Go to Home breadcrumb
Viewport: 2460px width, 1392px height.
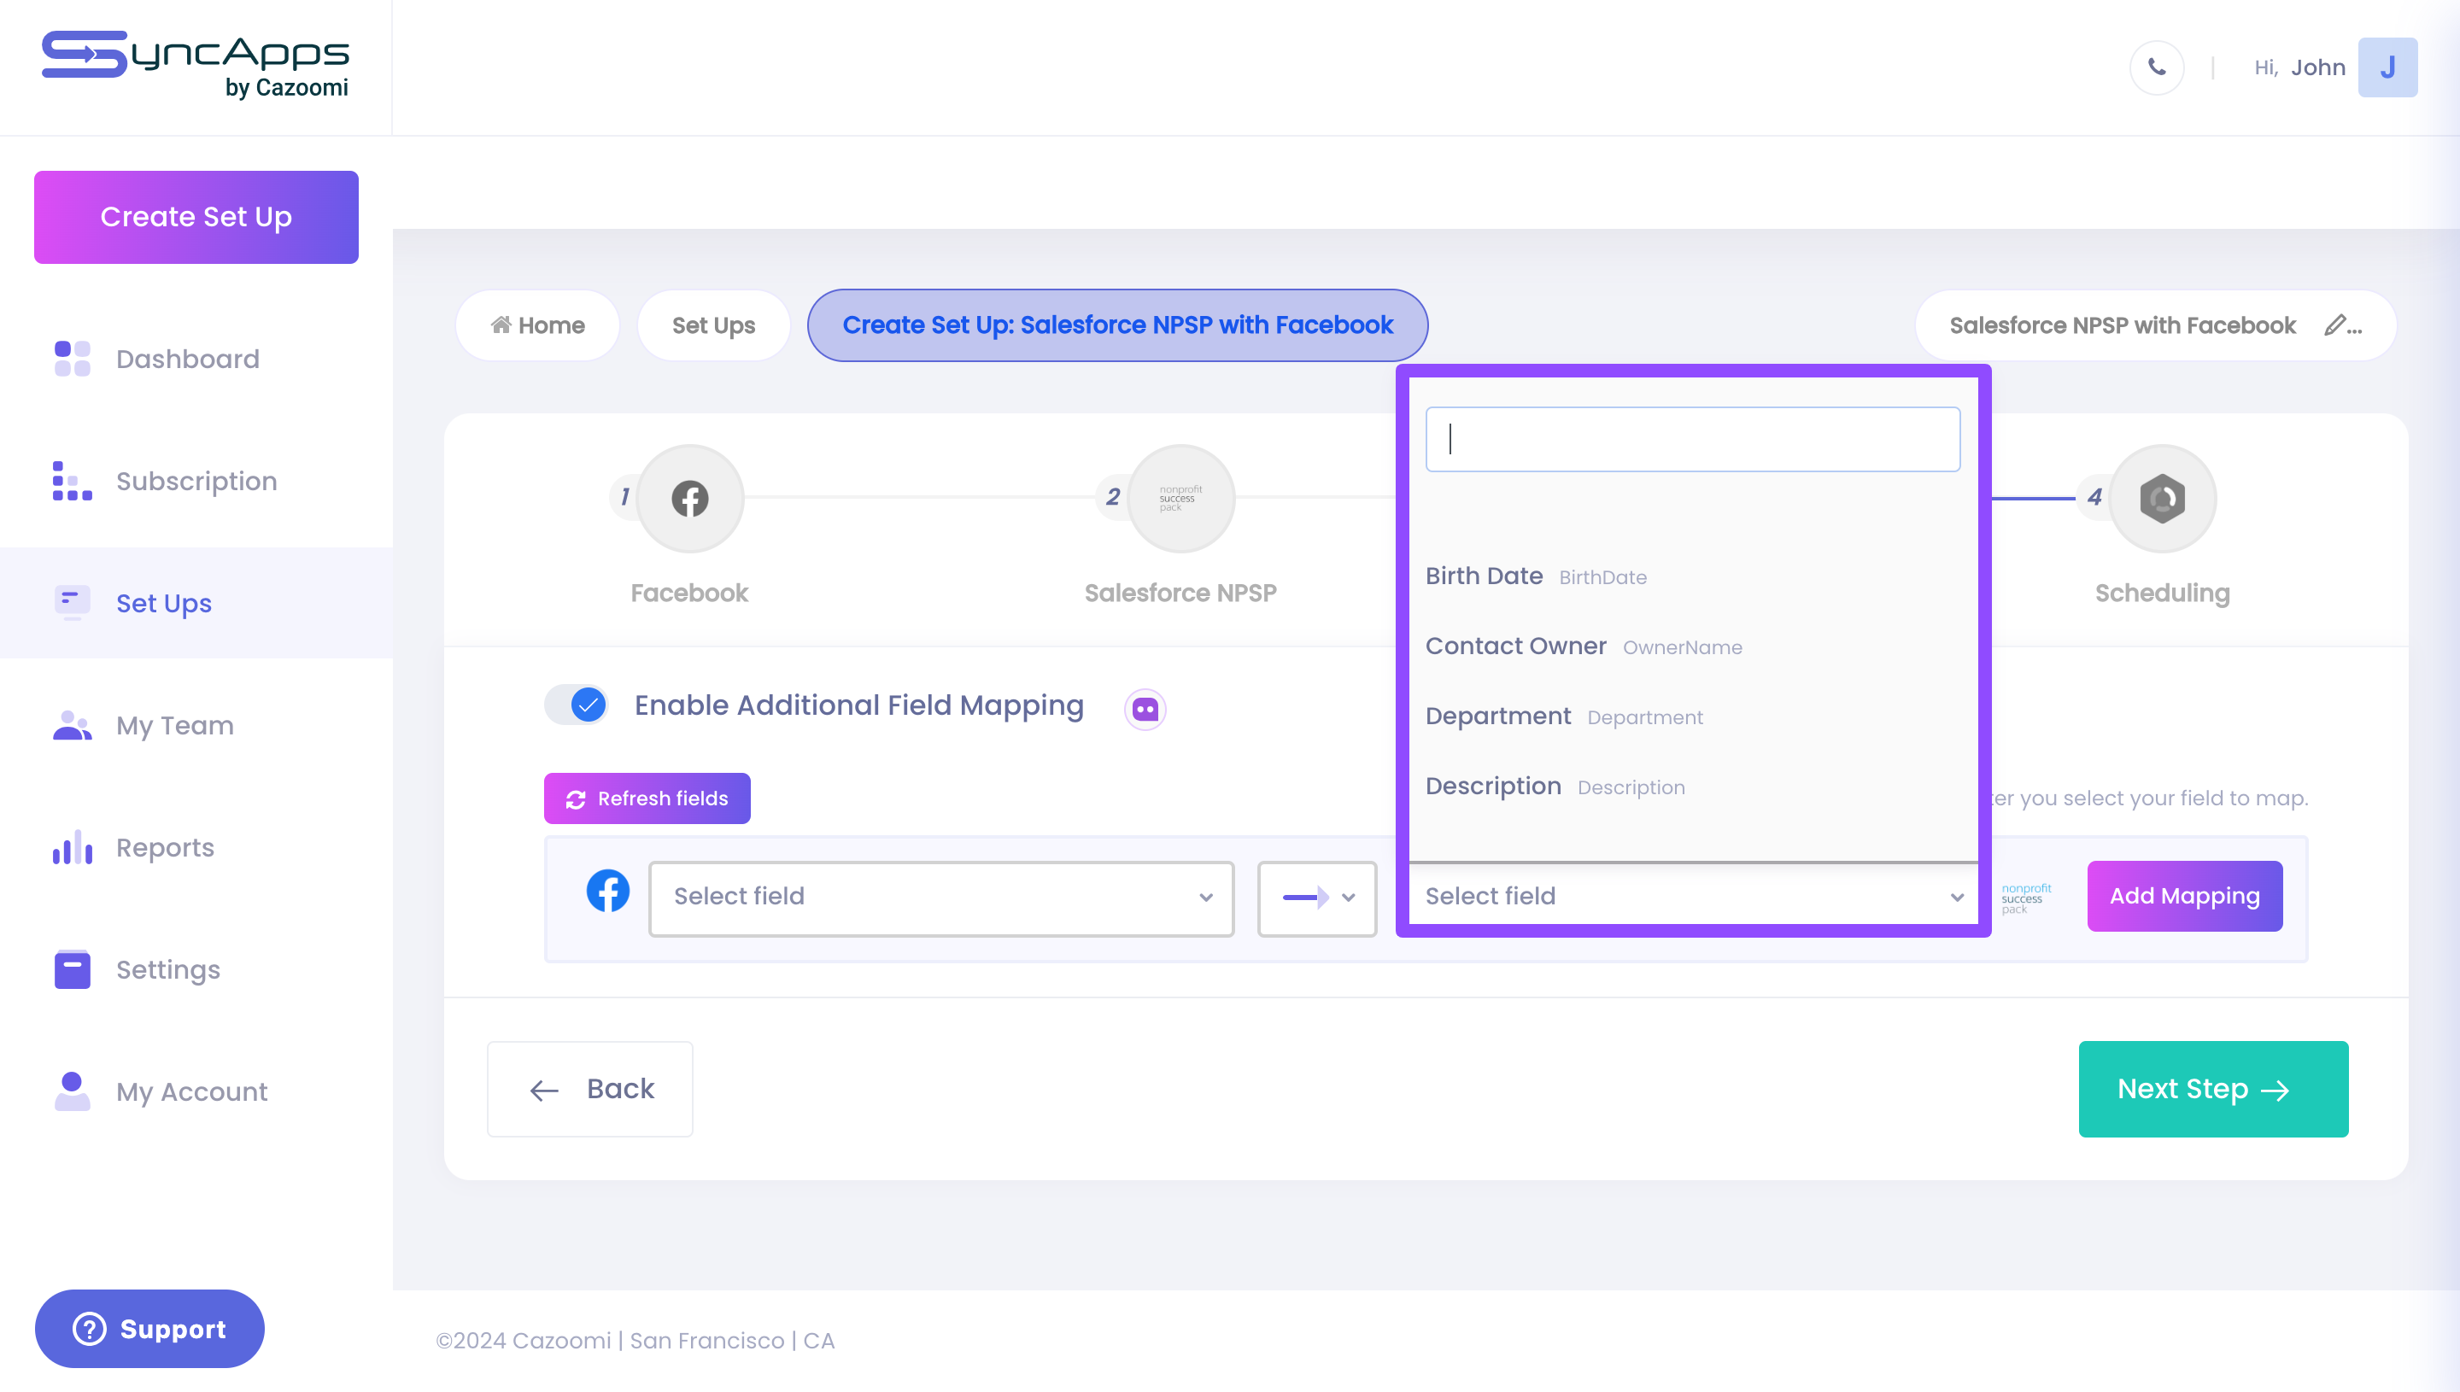point(537,325)
